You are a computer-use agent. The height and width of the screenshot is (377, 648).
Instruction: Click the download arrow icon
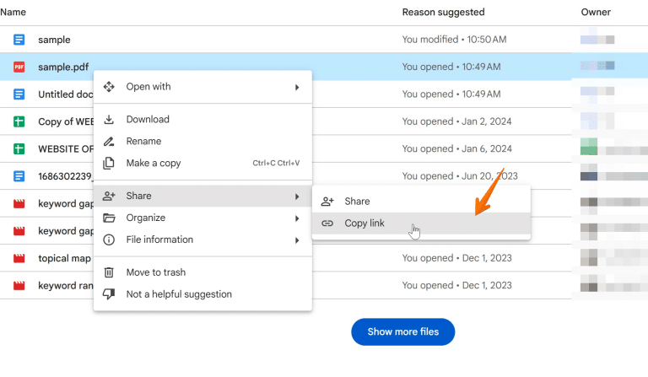(109, 119)
